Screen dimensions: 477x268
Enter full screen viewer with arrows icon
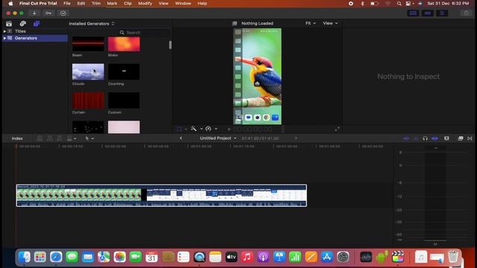point(337,129)
